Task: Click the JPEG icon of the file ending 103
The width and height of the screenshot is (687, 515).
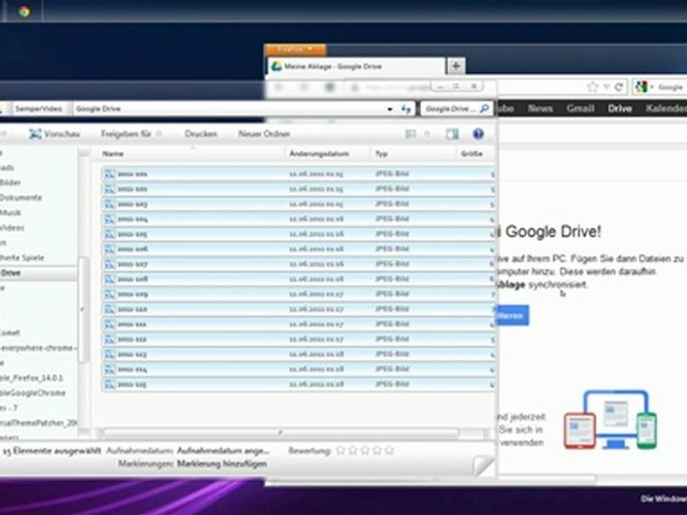Action: click(109, 204)
